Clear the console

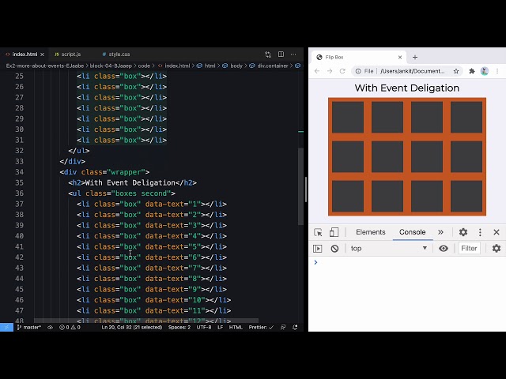(x=334, y=249)
